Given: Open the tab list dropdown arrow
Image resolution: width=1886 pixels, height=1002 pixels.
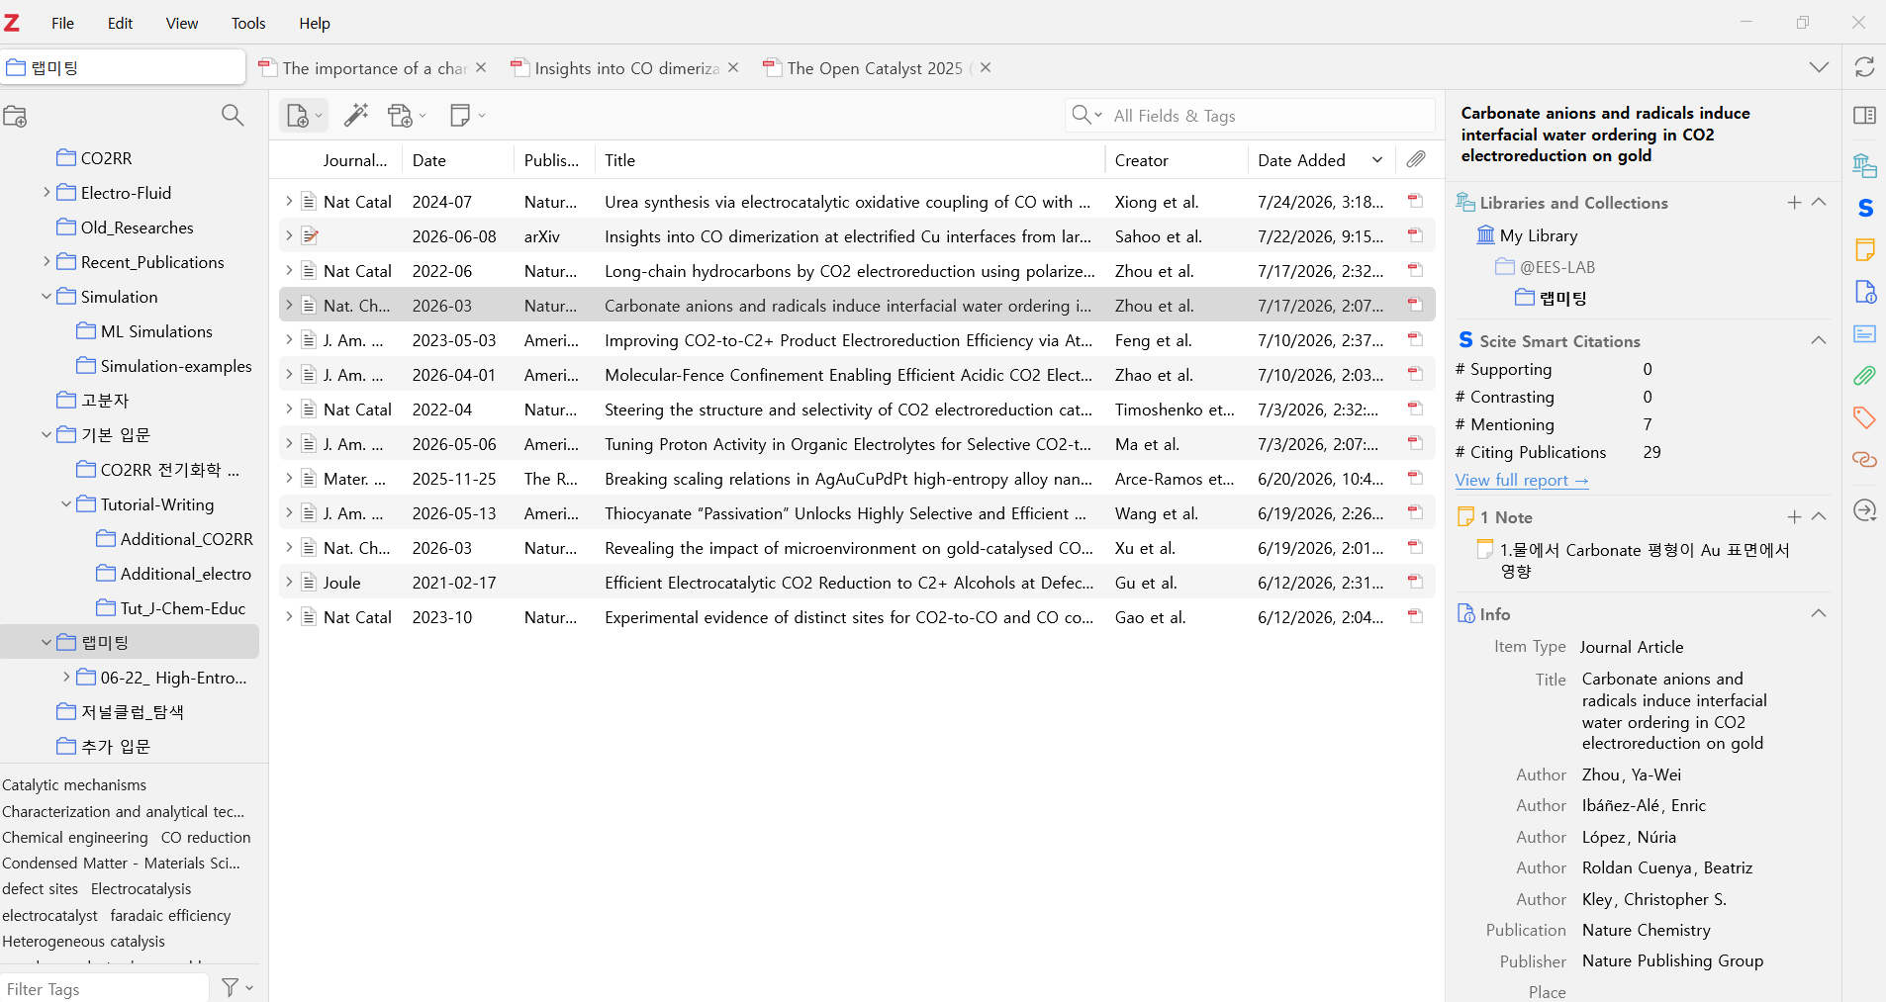Looking at the screenshot, I should [x=1819, y=67].
